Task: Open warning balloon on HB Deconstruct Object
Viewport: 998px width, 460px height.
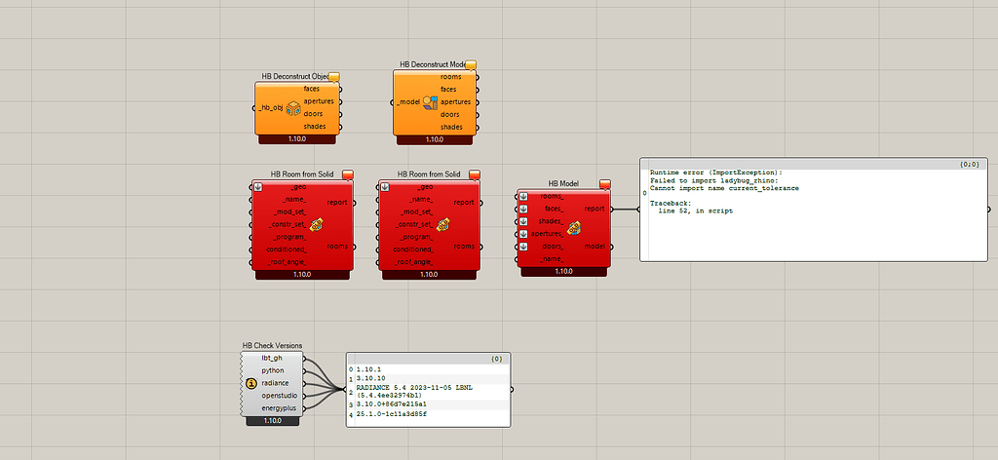Action: [333, 76]
